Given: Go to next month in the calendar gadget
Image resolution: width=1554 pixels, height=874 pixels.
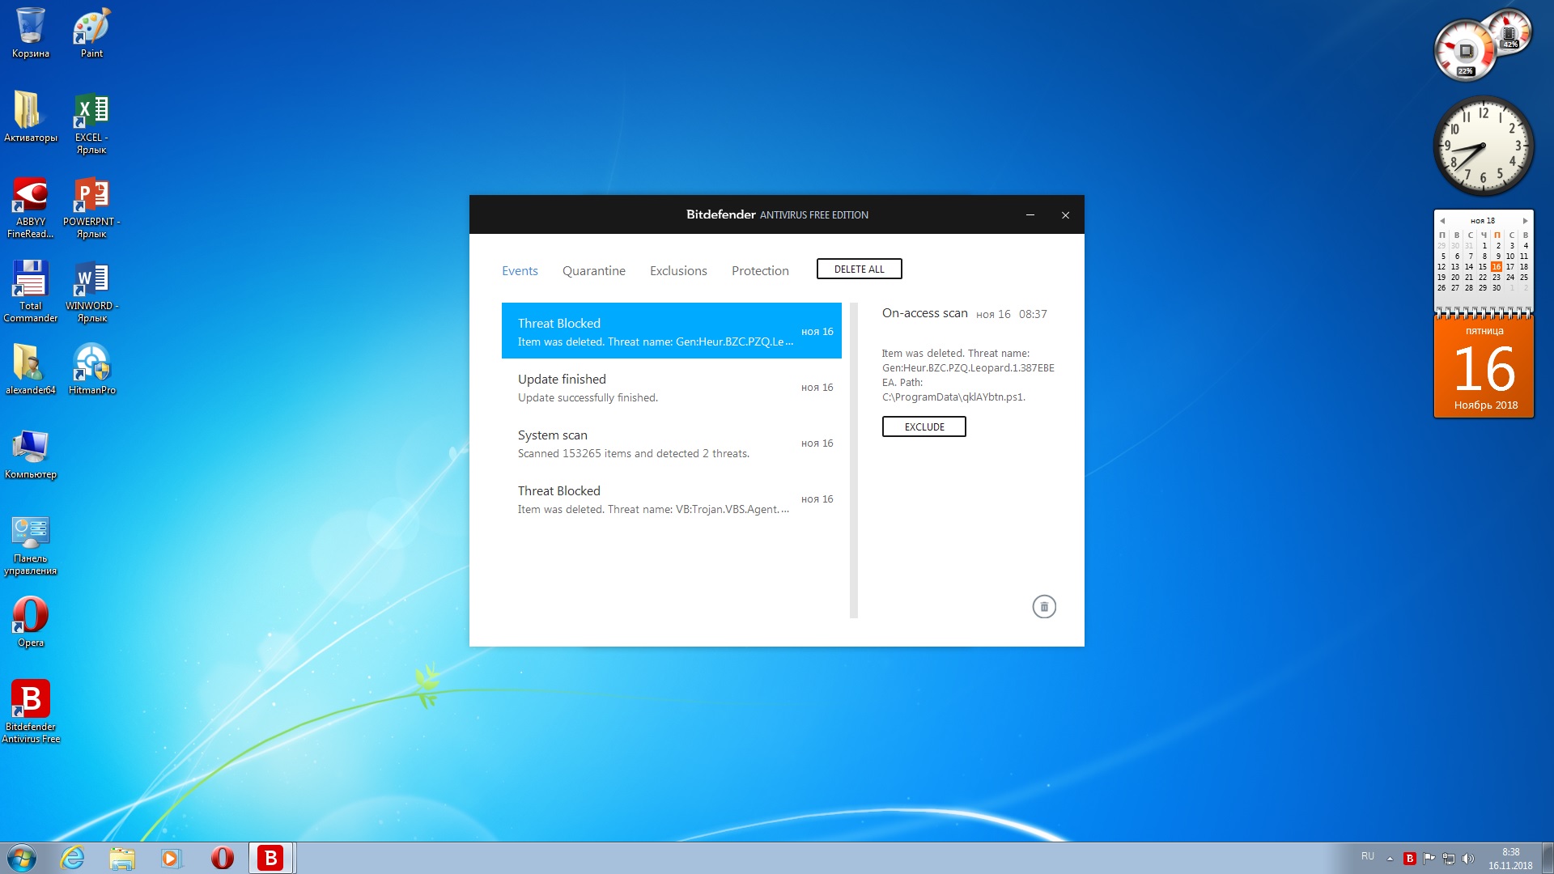Looking at the screenshot, I should [1525, 221].
